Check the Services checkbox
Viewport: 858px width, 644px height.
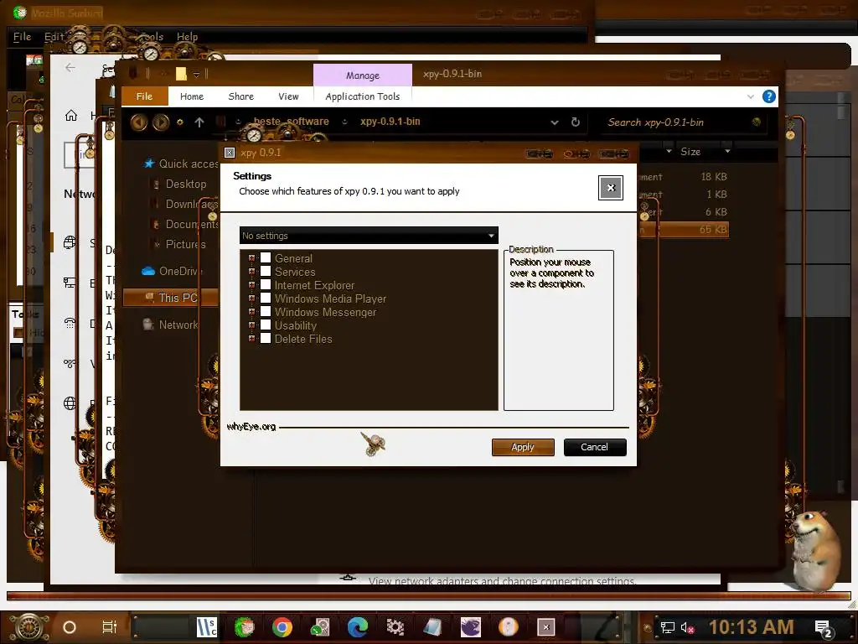click(266, 272)
